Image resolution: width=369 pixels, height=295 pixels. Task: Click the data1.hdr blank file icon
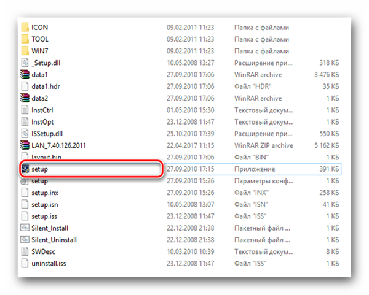25,86
